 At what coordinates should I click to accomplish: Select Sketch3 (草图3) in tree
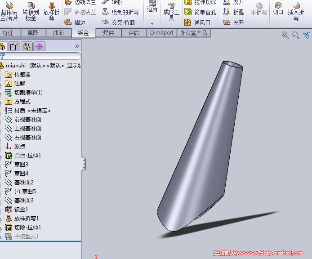click(17, 165)
